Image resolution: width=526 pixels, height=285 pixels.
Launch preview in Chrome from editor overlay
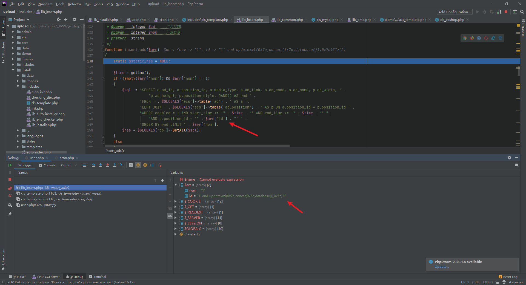coord(465,38)
